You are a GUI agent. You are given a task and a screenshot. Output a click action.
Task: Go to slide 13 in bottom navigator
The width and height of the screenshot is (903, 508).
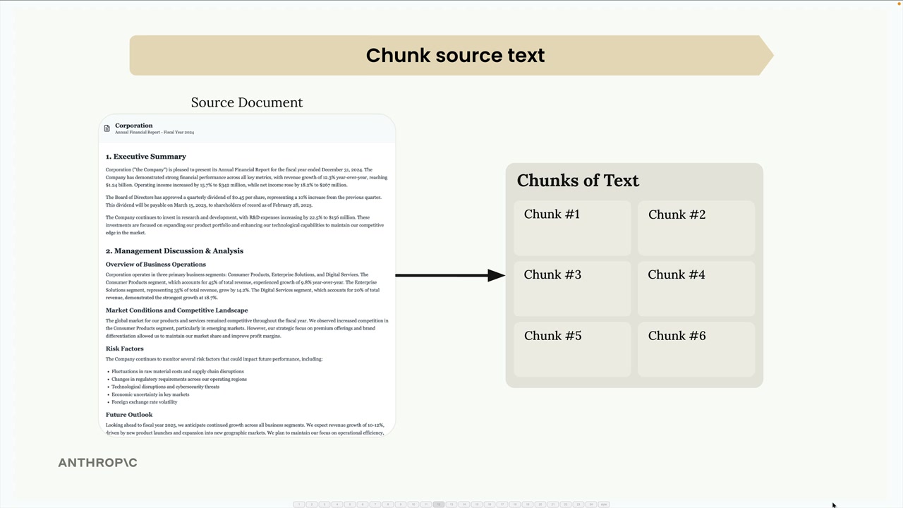click(x=451, y=504)
